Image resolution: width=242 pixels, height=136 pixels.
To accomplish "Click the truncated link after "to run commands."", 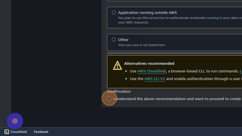I will click(x=241, y=71).
